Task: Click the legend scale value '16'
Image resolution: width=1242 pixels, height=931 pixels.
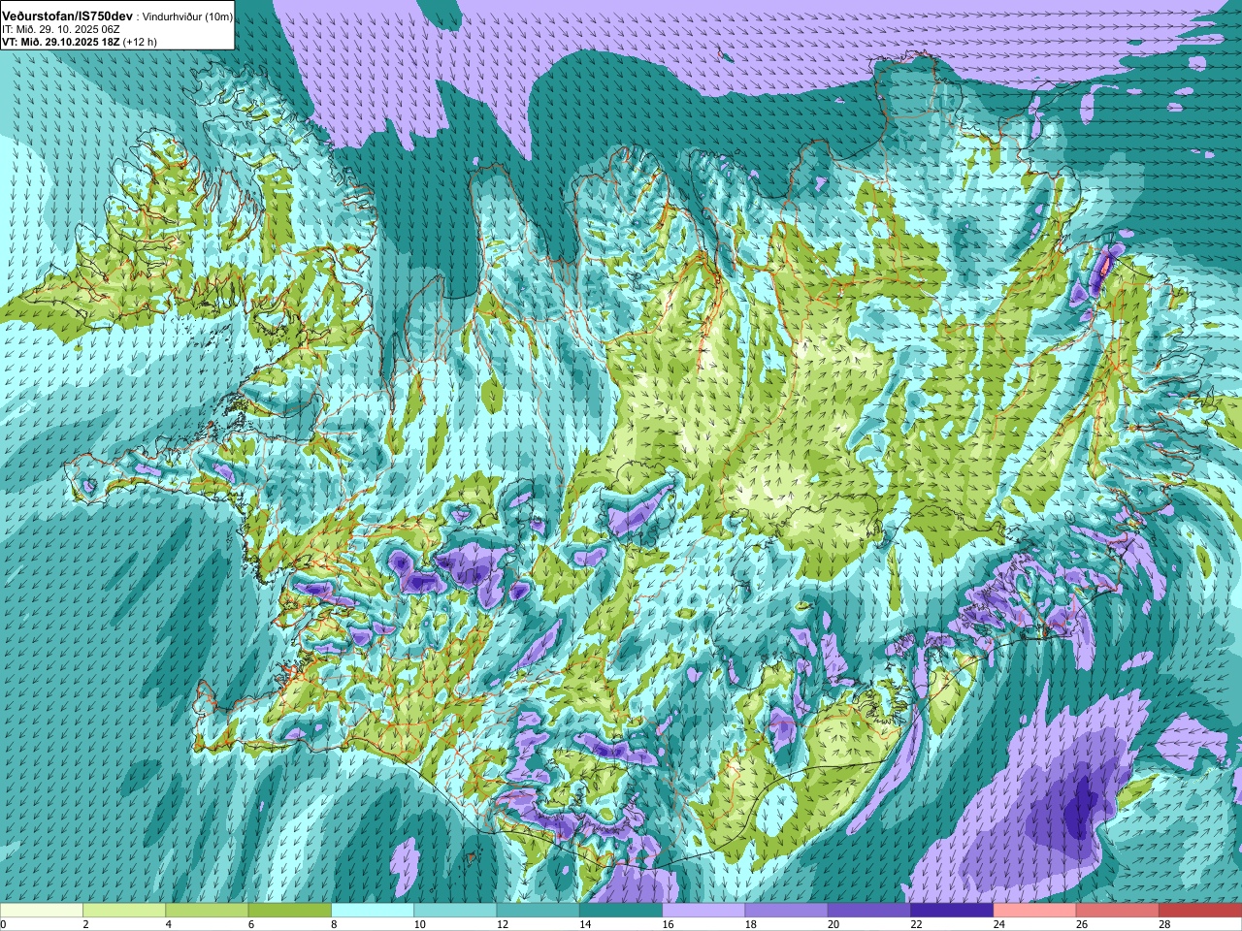Action: click(668, 924)
